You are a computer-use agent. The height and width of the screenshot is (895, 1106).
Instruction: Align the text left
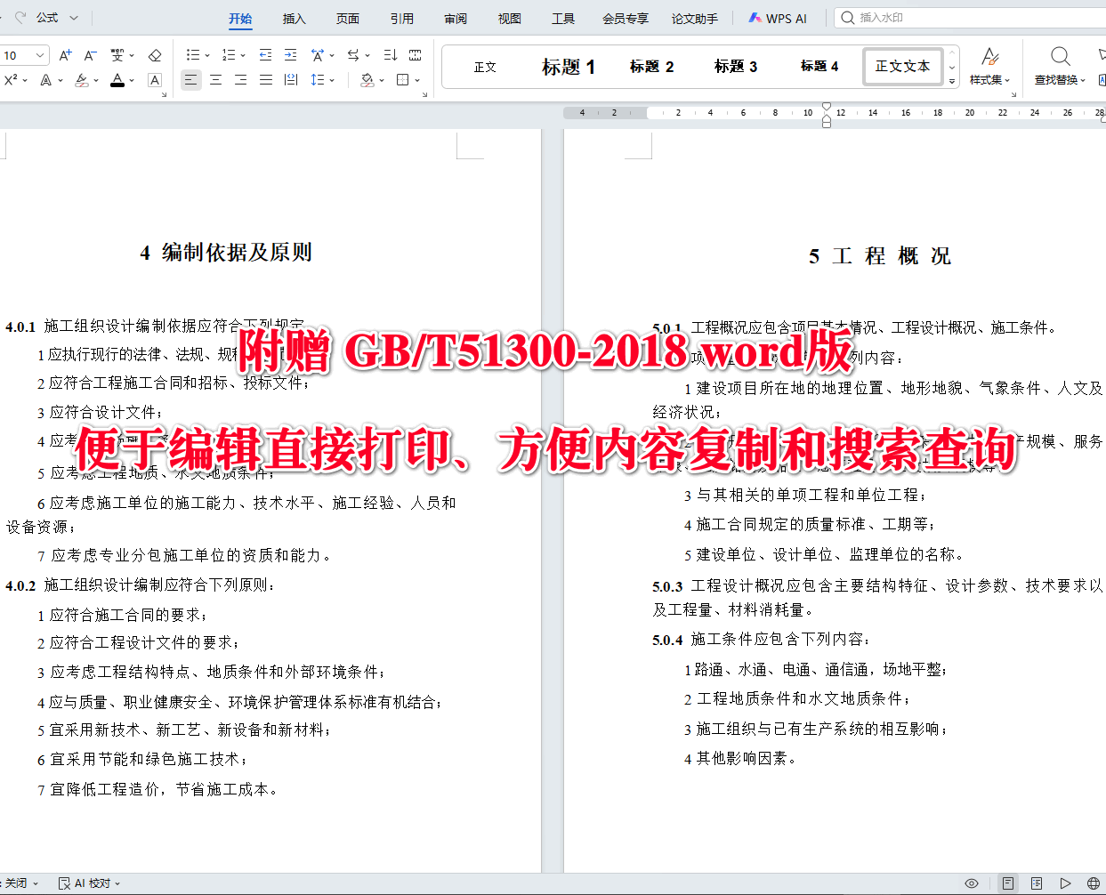[190, 80]
